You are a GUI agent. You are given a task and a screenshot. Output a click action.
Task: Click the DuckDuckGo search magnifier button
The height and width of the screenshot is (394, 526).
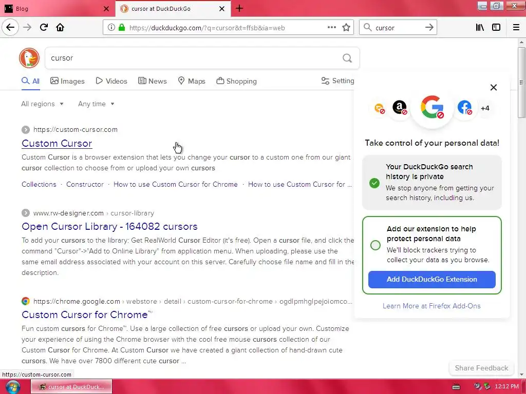347,58
